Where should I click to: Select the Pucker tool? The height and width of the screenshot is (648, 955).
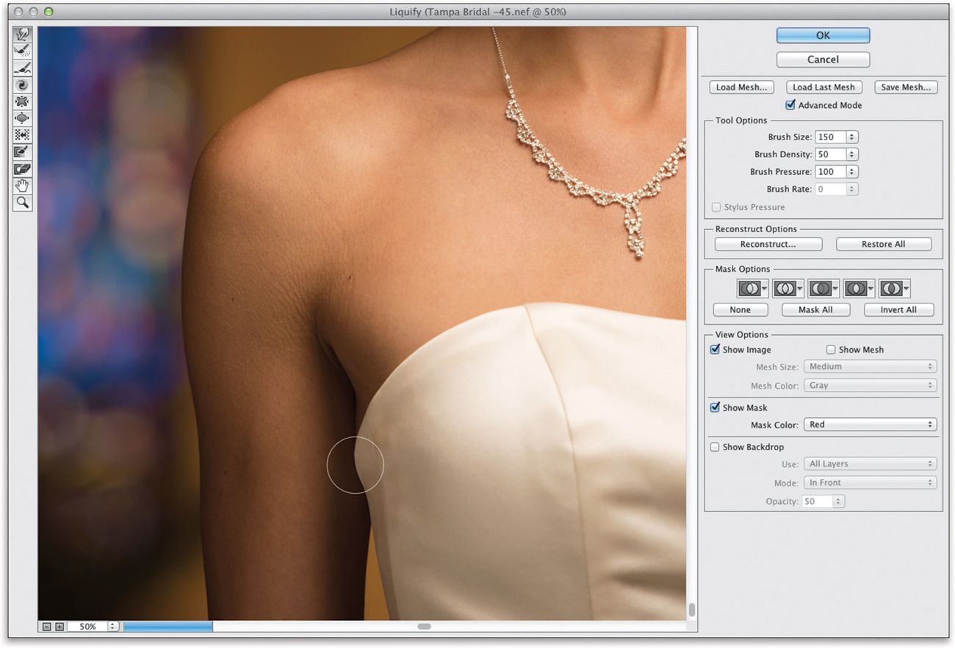coord(23,101)
